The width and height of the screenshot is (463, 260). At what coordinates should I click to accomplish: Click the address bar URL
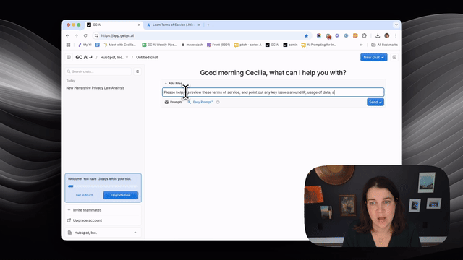(x=117, y=35)
